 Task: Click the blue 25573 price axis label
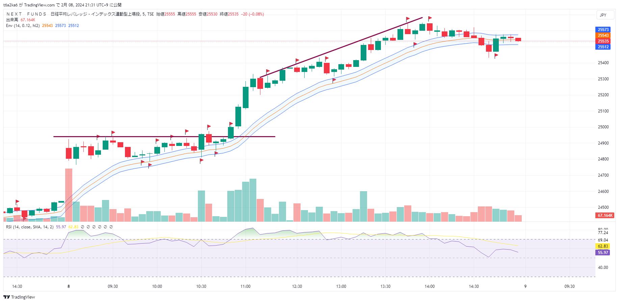[603, 30]
